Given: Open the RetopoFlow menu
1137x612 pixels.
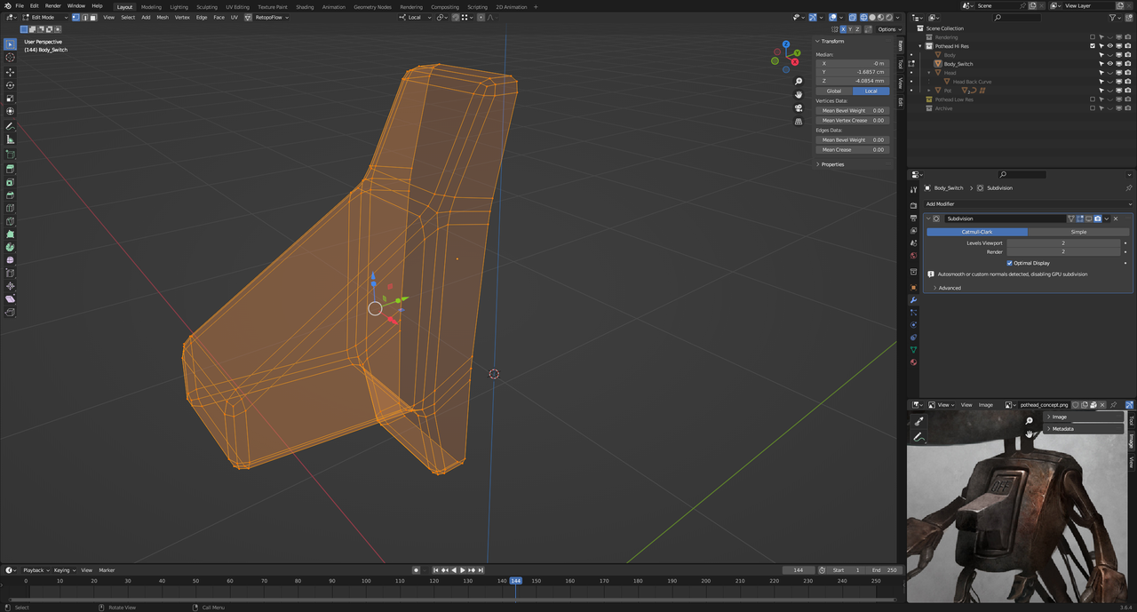Looking at the screenshot, I should pos(272,18).
